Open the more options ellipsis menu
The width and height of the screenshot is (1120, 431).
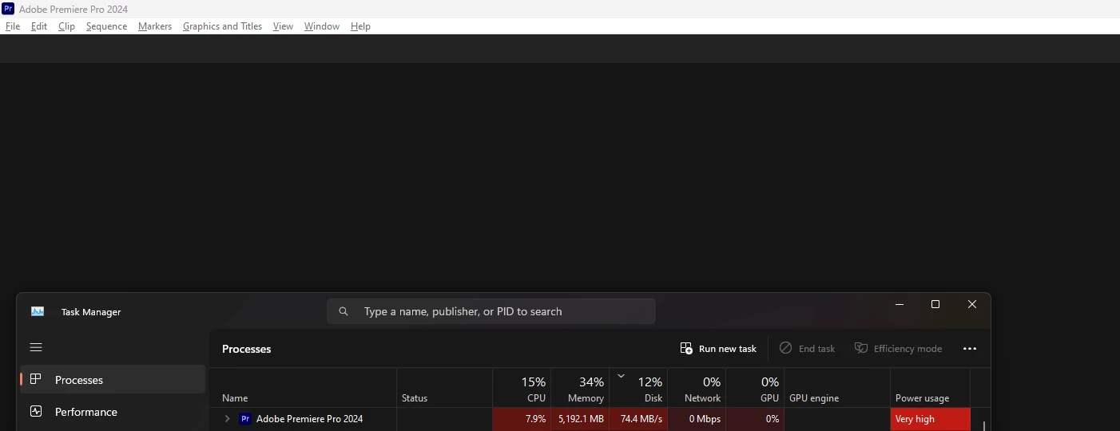[970, 349]
